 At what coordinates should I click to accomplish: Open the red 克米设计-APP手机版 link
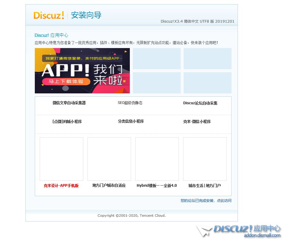click(x=61, y=186)
